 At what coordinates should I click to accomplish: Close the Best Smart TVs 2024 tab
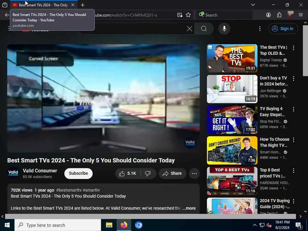(73, 5)
